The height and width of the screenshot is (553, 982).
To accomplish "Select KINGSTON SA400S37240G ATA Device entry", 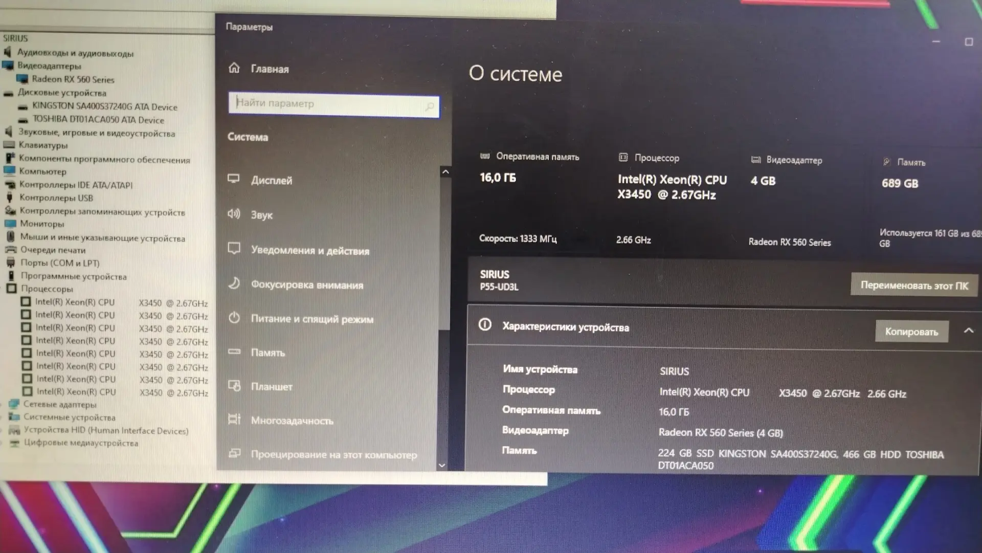I will click(x=104, y=106).
